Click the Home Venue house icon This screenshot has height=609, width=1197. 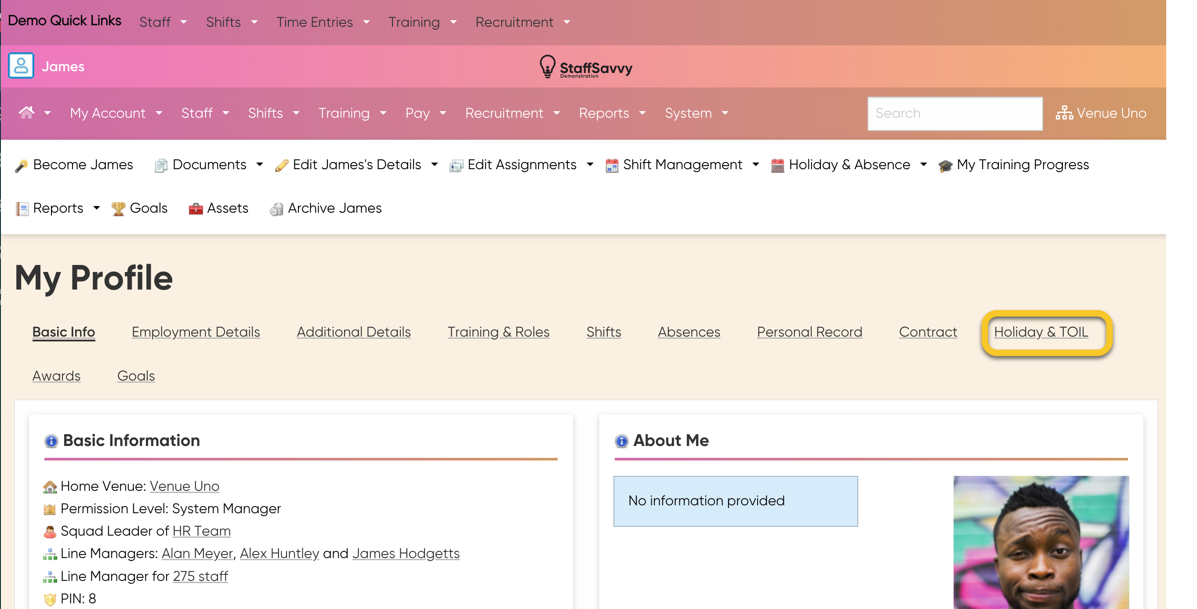[x=50, y=487]
